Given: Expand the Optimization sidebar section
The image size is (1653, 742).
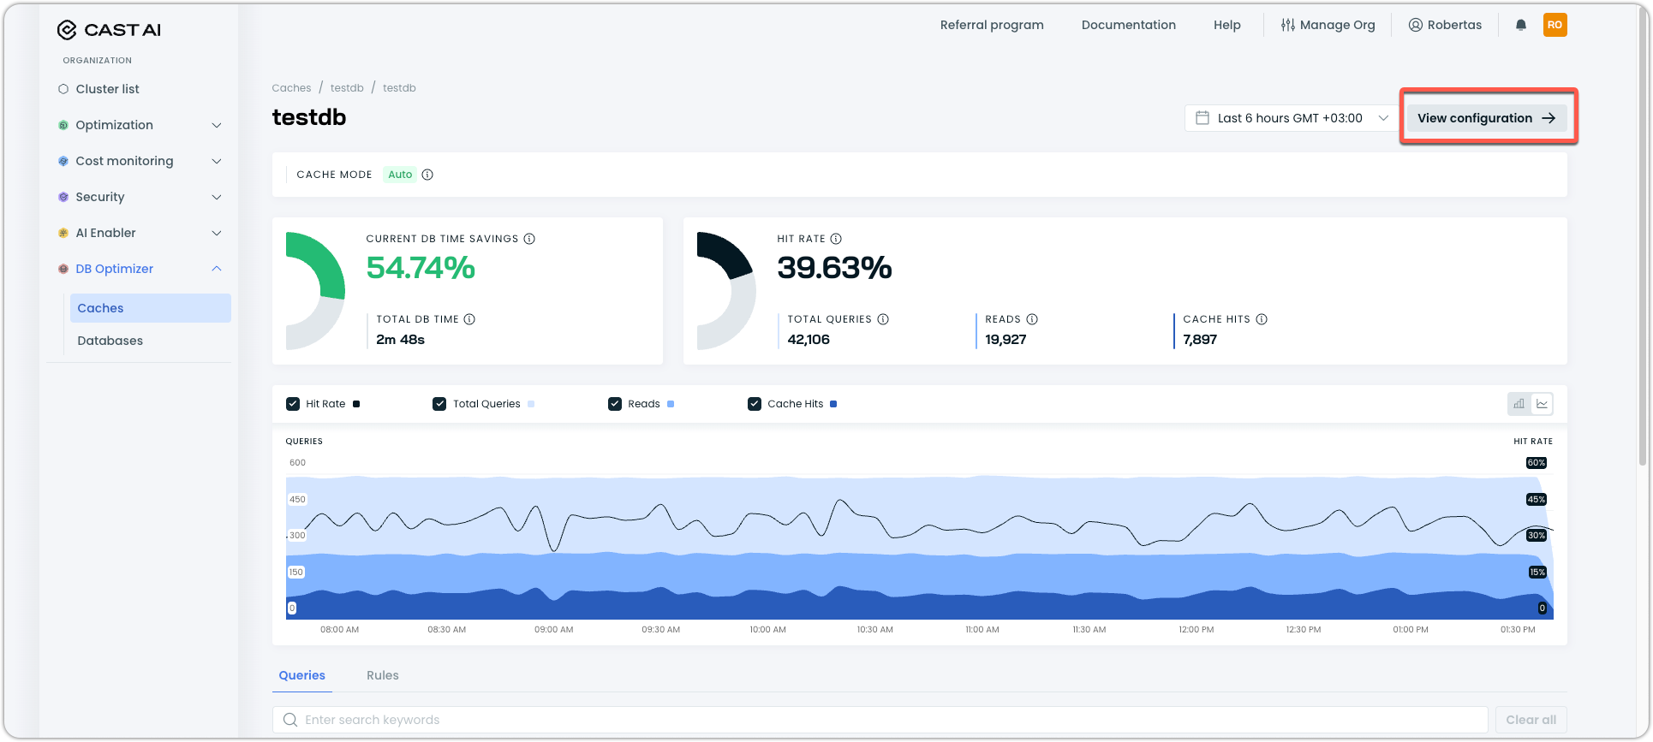Looking at the screenshot, I should [140, 125].
